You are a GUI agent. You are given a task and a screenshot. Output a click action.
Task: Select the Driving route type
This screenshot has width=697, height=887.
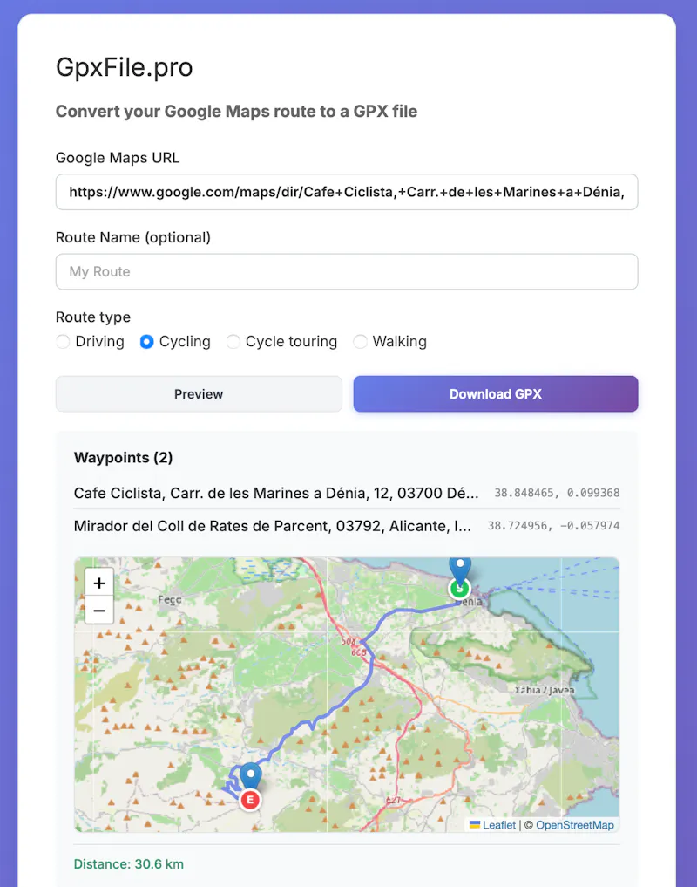[63, 342]
